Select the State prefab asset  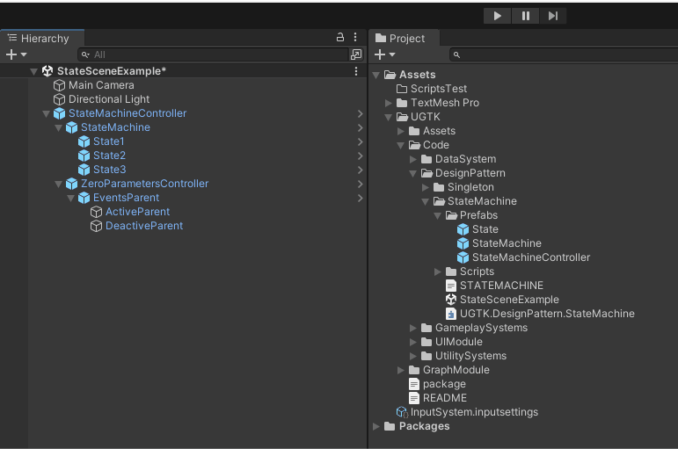point(485,229)
